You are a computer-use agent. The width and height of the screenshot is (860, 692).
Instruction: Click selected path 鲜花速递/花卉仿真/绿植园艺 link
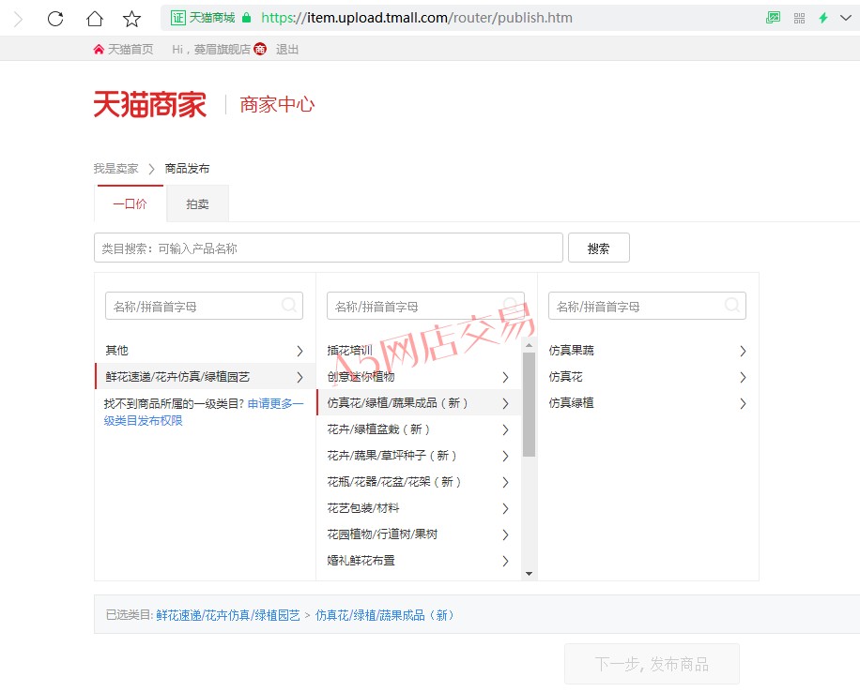click(x=227, y=615)
